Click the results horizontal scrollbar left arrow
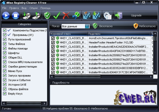 (x=52, y=77)
